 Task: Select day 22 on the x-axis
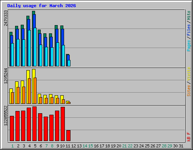click(x=130, y=146)
